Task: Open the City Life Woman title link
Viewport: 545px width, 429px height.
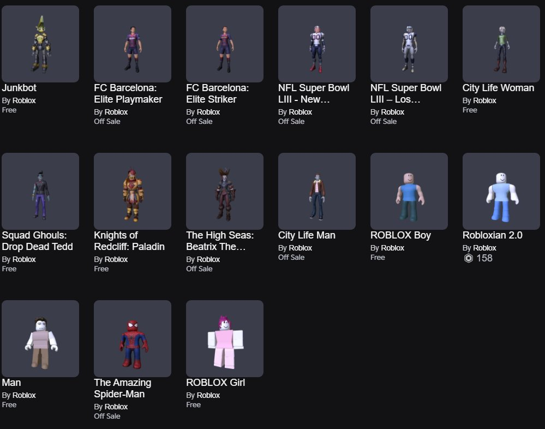Action: tap(498, 88)
